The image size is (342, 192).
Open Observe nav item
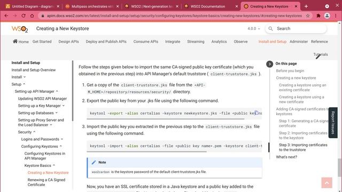click(240, 42)
